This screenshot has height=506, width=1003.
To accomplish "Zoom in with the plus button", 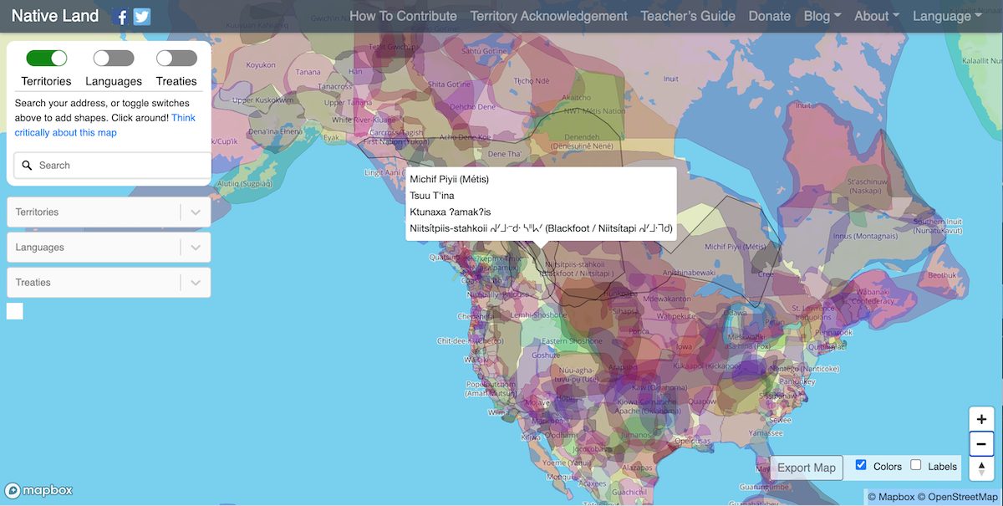I will click(981, 419).
